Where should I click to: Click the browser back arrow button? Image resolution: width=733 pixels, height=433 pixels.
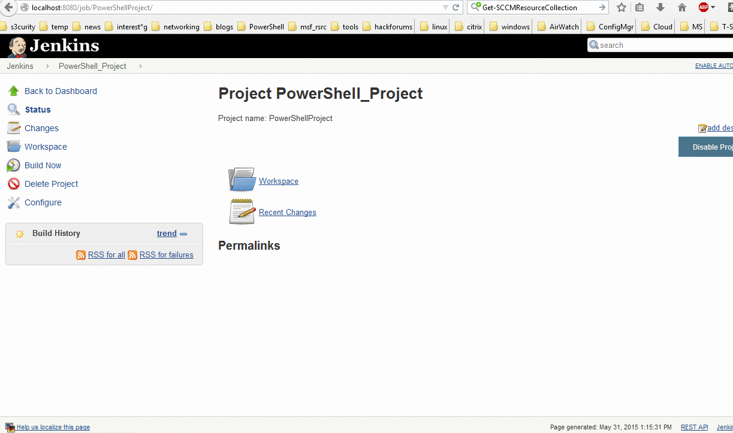[8, 7]
